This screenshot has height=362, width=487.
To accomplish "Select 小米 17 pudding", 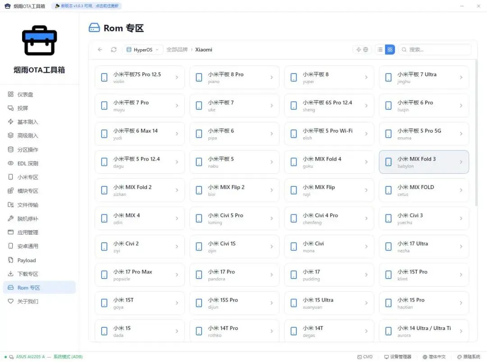I will [x=329, y=274].
